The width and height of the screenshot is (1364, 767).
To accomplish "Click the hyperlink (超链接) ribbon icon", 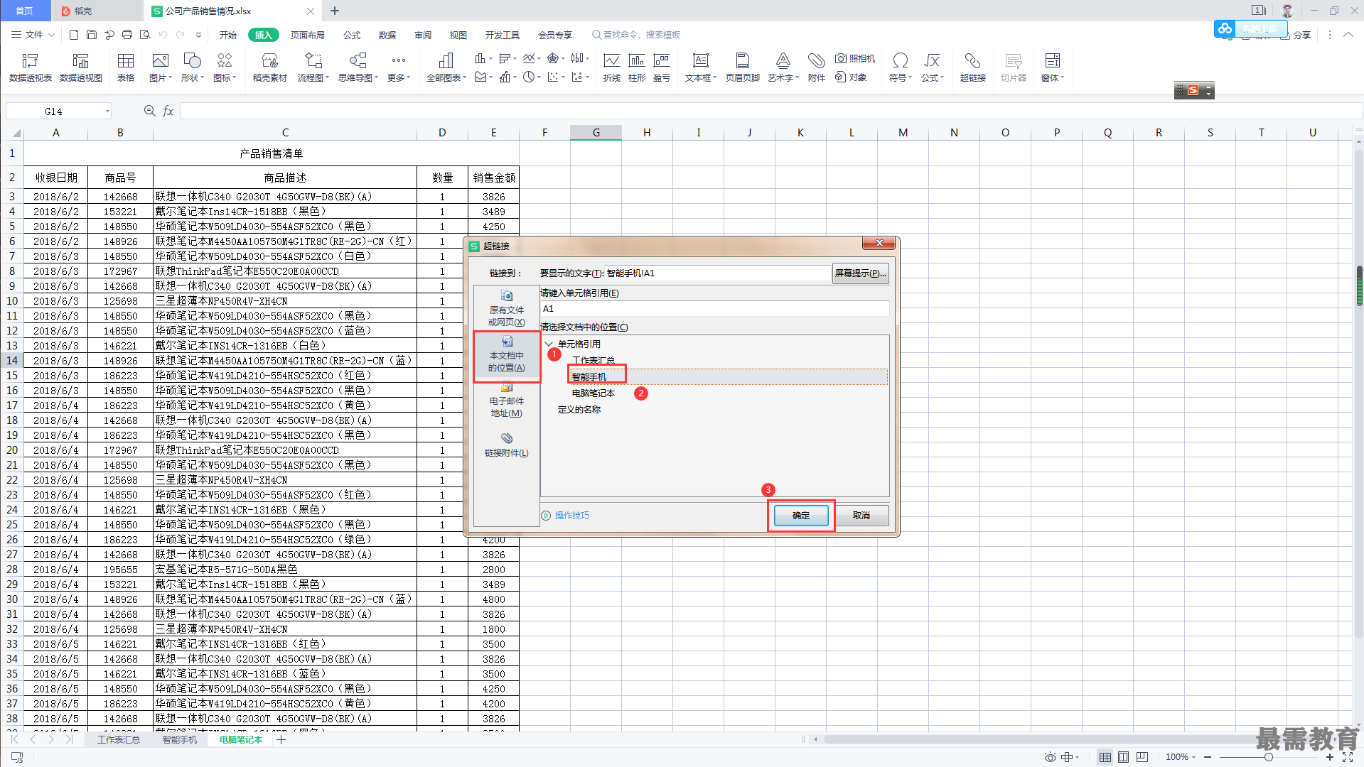I will [972, 67].
